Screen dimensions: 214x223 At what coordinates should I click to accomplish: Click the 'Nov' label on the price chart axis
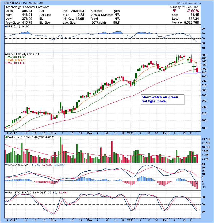[x=53, y=134]
